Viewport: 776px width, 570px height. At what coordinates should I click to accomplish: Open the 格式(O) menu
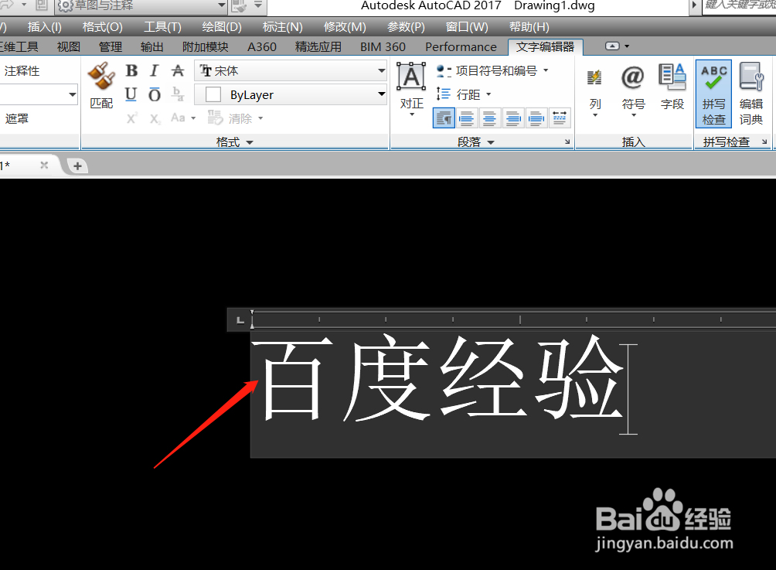pos(103,27)
